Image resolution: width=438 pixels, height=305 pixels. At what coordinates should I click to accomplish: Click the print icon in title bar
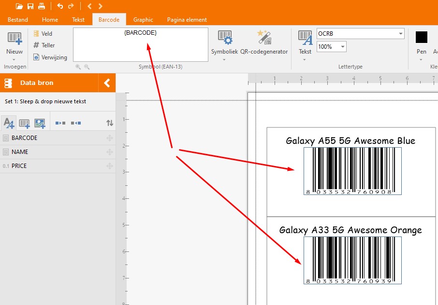point(42,6)
